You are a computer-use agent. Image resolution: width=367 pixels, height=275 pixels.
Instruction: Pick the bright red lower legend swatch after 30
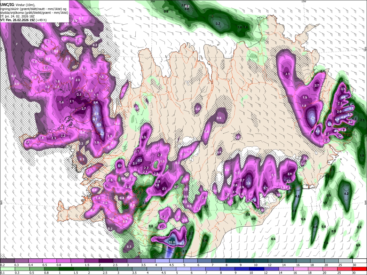tap(360, 269)
